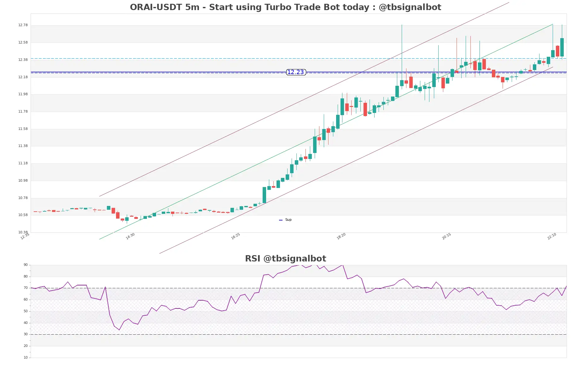Click the 18:20 time axis label

(x=341, y=236)
